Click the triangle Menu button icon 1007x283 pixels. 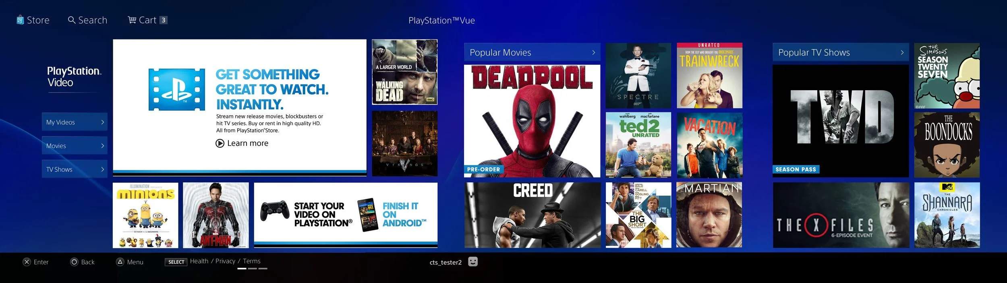pos(120,262)
